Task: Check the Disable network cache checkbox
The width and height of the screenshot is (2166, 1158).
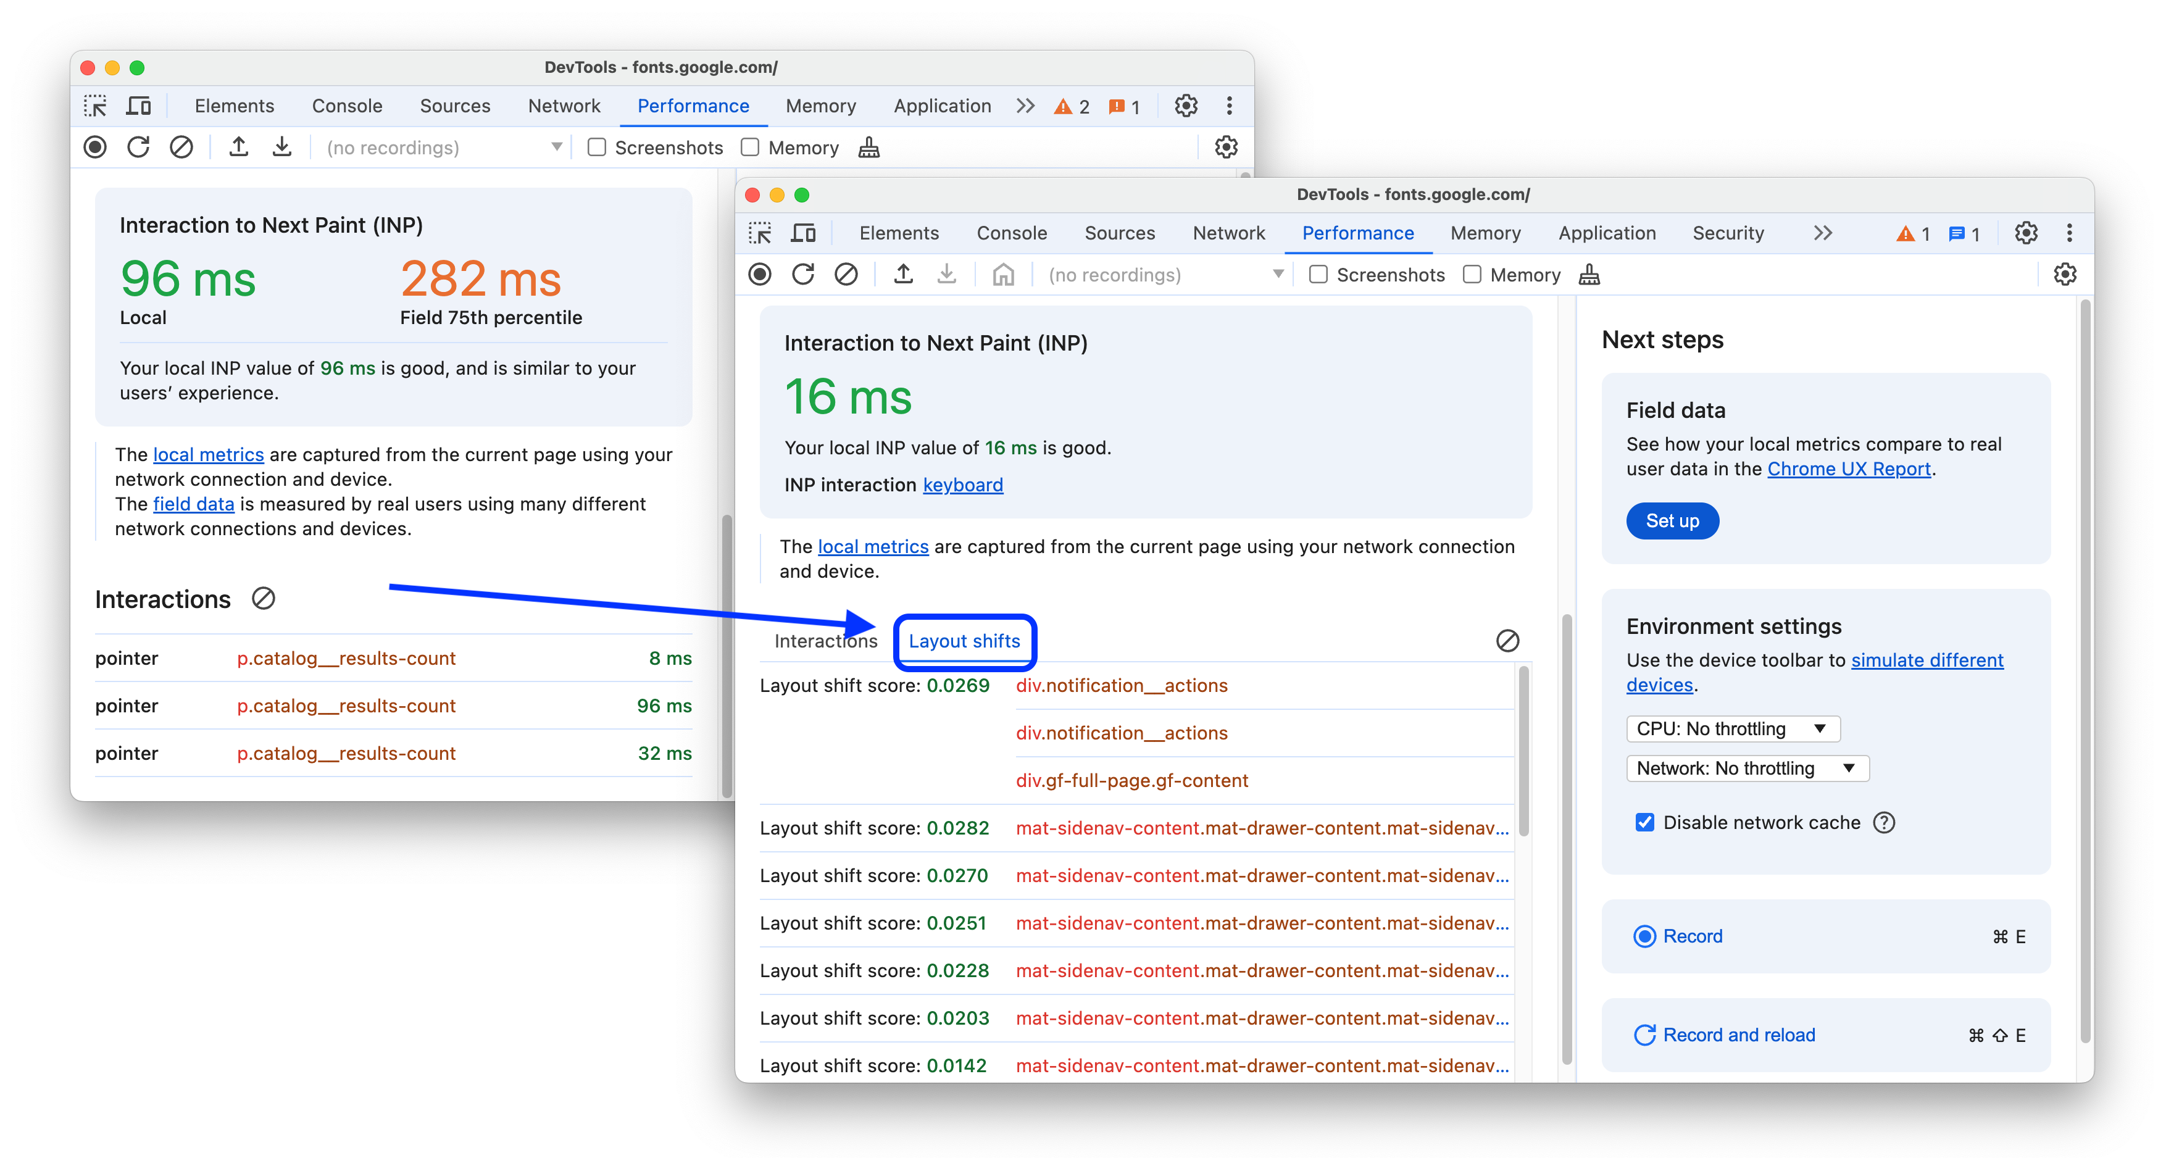Action: [x=1644, y=823]
